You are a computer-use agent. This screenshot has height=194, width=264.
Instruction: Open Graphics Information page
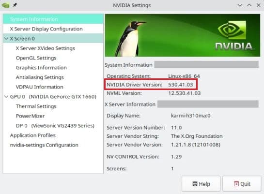click(x=41, y=68)
